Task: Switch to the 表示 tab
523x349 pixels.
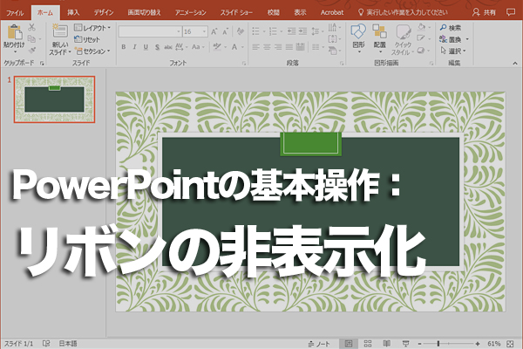Action: coord(300,13)
